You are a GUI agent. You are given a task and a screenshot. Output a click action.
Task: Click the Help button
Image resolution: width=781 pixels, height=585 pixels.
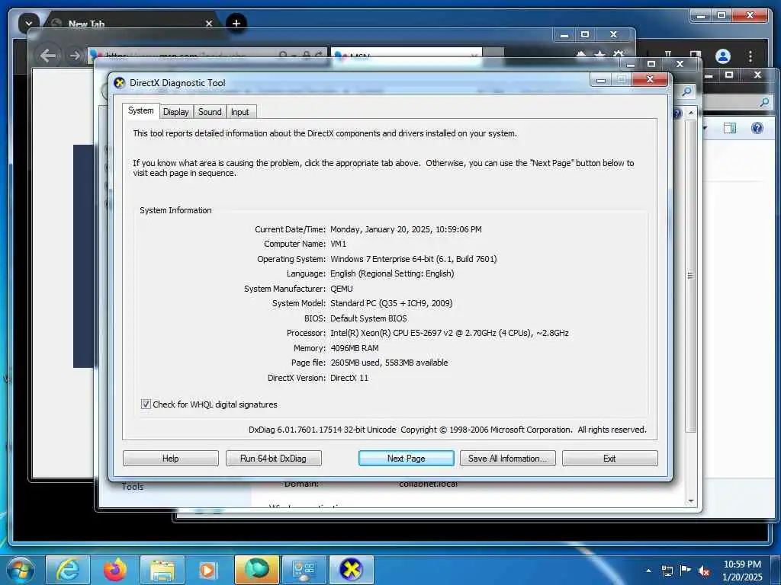pyautogui.click(x=170, y=458)
